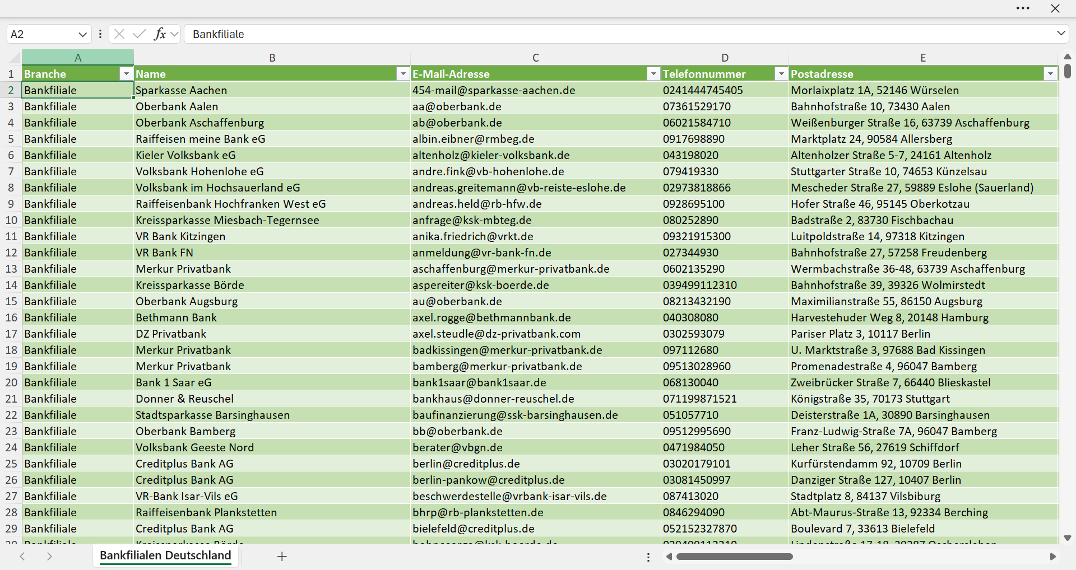Click the formula bar containing Bankfiliale
1076x570 pixels.
pos(619,34)
